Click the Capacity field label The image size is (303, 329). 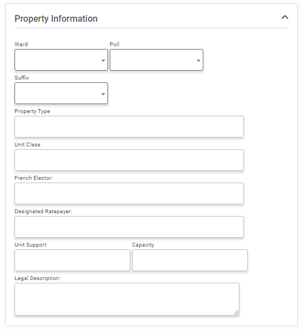point(143,245)
